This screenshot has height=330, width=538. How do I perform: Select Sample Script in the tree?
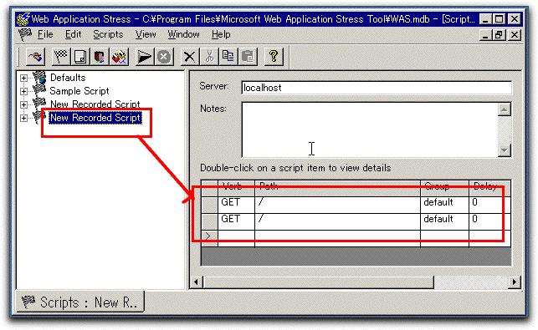click(79, 91)
